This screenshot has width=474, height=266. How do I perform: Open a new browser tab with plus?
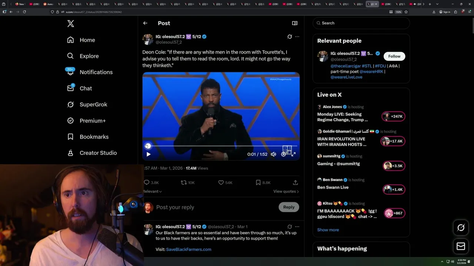tap(430, 4)
